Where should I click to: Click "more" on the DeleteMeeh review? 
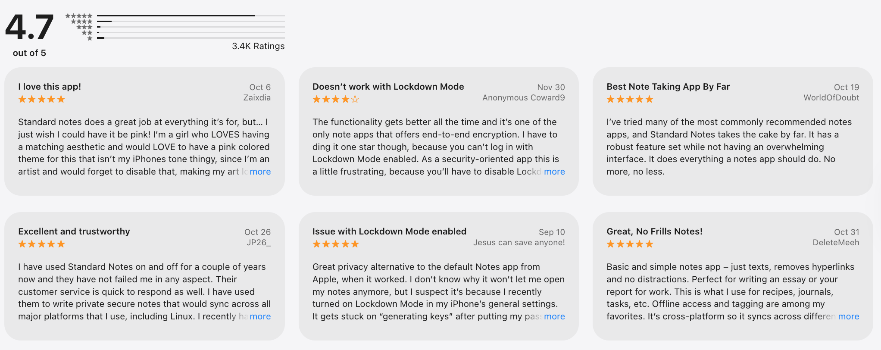coord(848,316)
